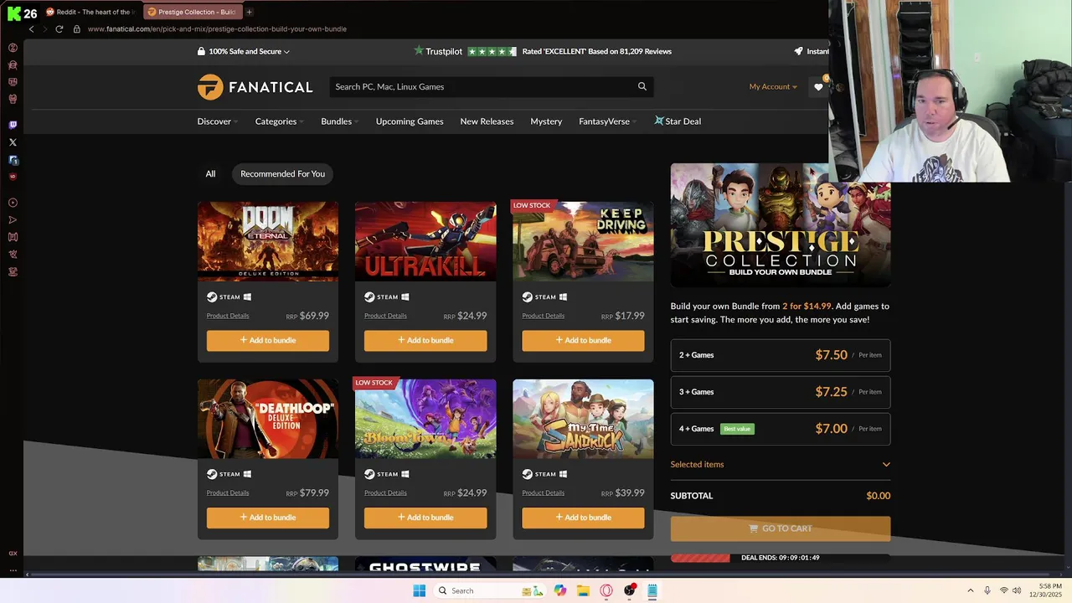Add Deathloop Deluxe Edition to bundle
Image resolution: width=1072 pixels, height=603 pixels.
pos(268,518)
